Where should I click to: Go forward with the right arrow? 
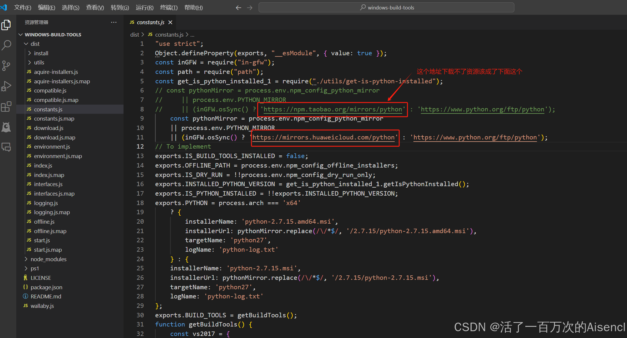click(250, 8)
